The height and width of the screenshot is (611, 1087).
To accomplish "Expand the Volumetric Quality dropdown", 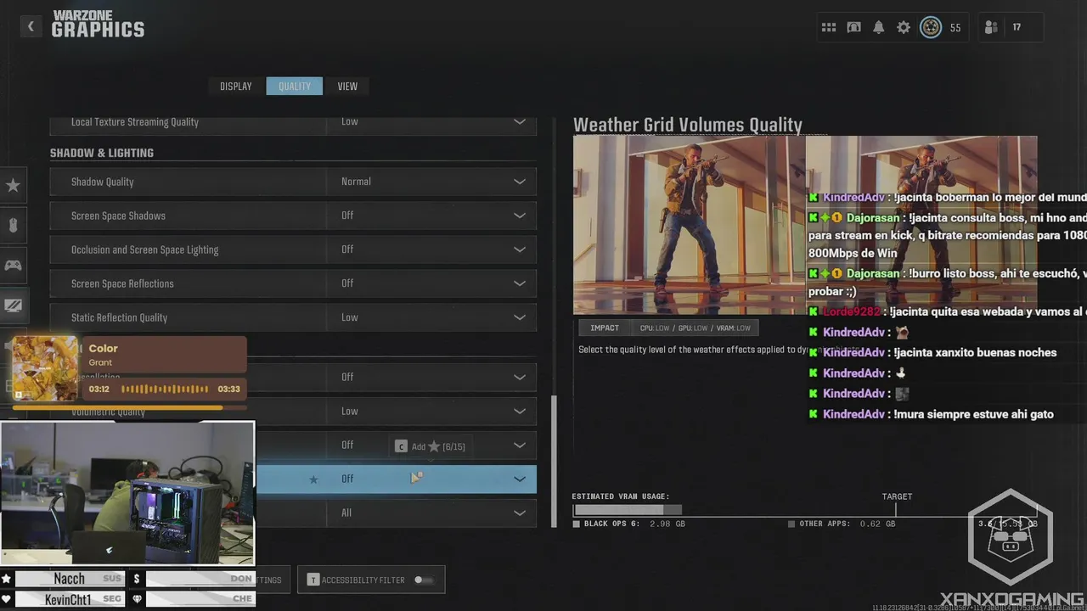I will pyautogui.click(x=519, y=412).
